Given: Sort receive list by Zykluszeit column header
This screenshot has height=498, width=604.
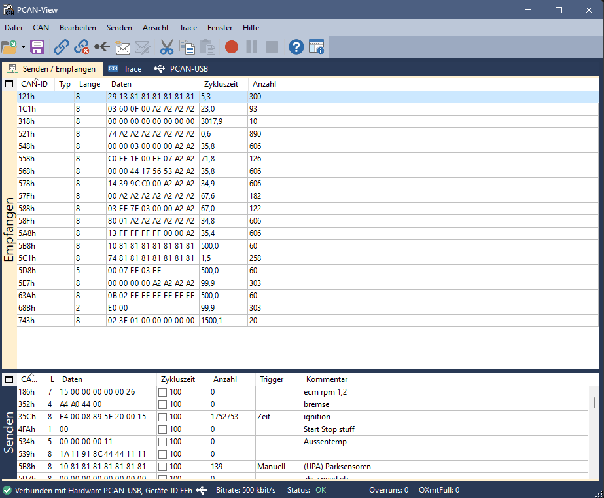Looking at the screenshot, I should (x=221, y=84).
